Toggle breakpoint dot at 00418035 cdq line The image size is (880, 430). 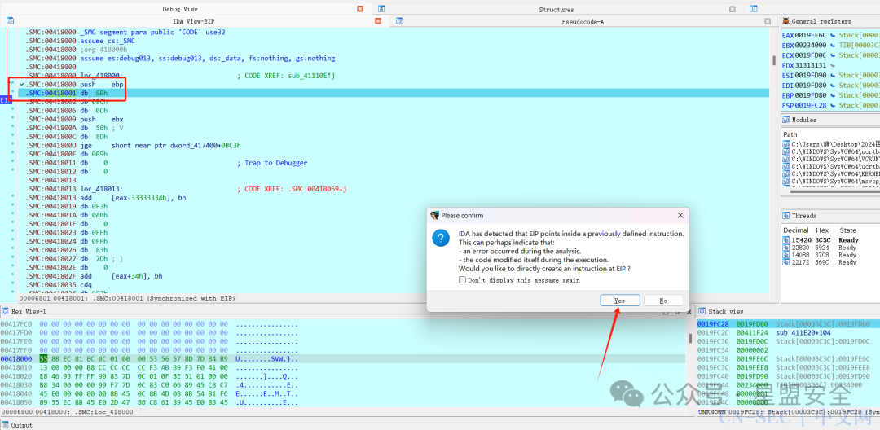click(x=12, y=284)
